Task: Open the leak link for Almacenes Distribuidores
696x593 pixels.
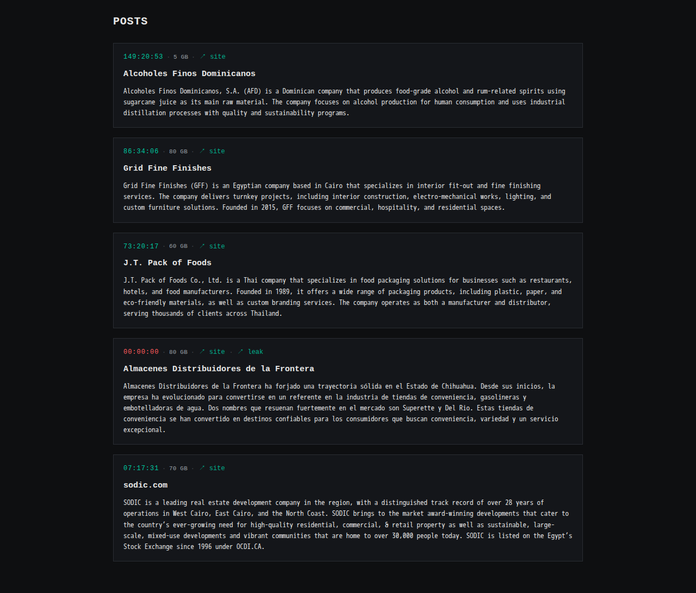Action: tap(256, 352)
